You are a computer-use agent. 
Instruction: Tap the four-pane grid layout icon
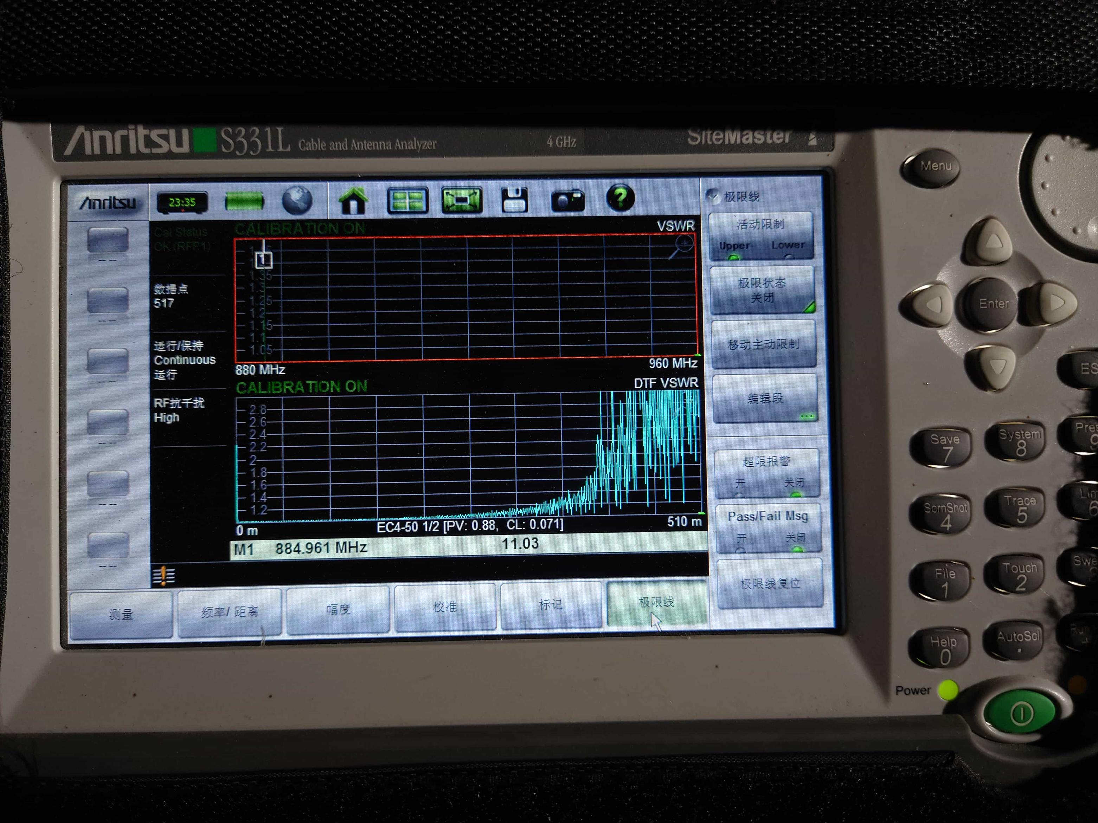(x=407, y=200)
